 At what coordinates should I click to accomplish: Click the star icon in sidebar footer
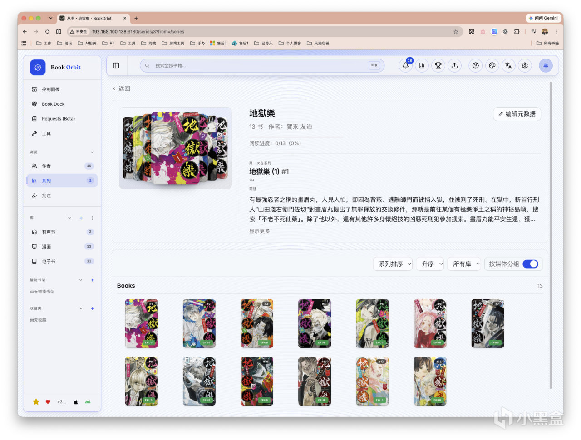(x=36, y=402)
